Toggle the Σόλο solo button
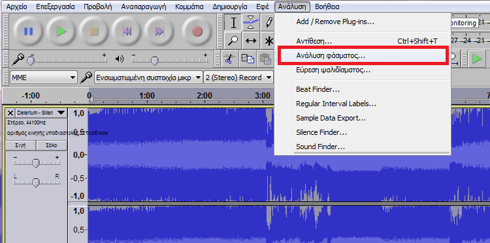Screen dimensions: 490x243 (x=52, y=145)
